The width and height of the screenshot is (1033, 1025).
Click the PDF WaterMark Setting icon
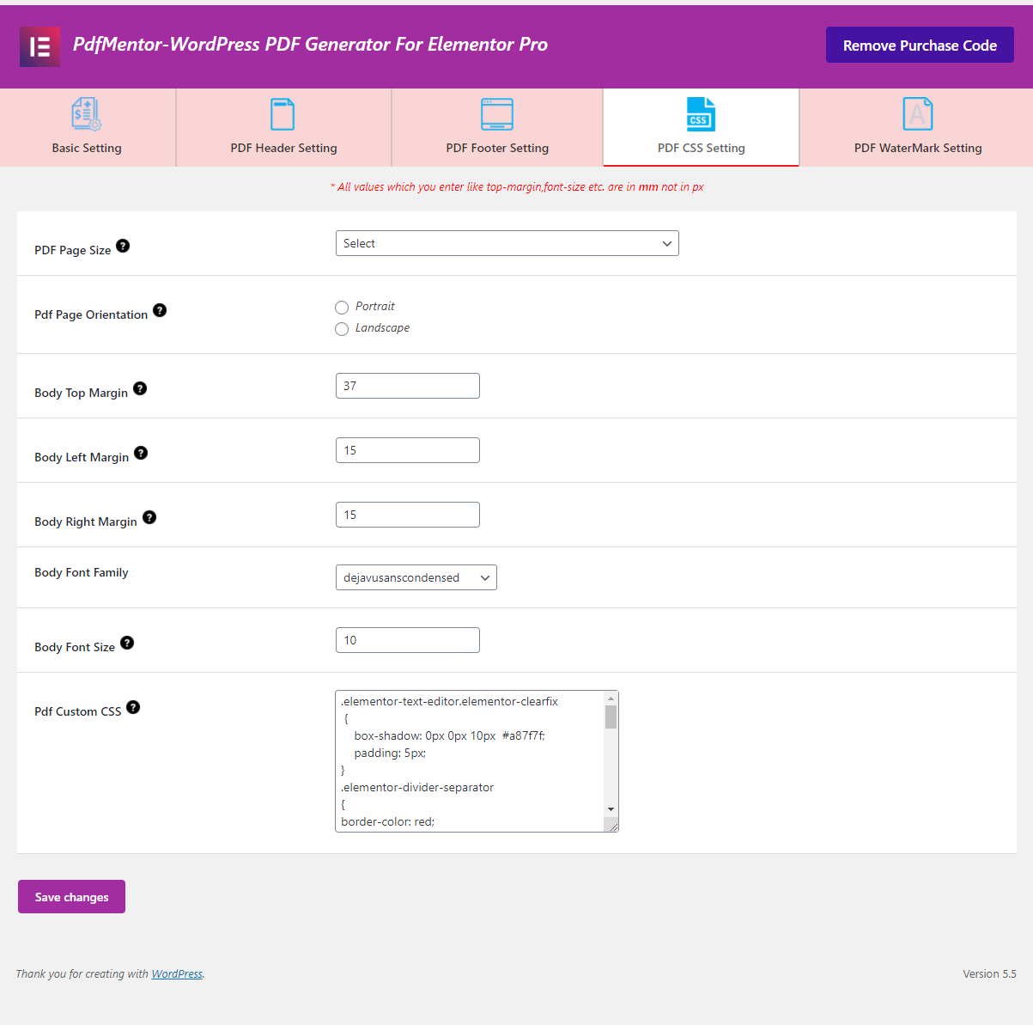pos(917,113)
